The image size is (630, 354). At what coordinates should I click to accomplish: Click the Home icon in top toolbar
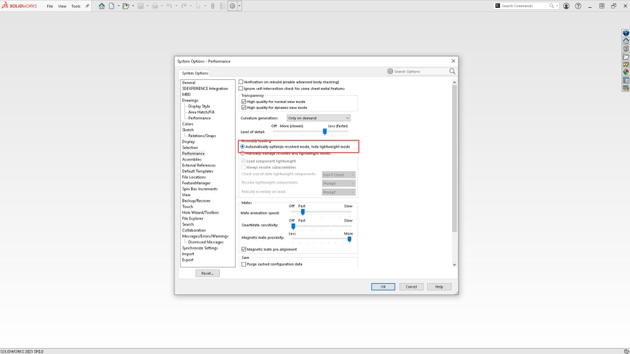(102, 6)
